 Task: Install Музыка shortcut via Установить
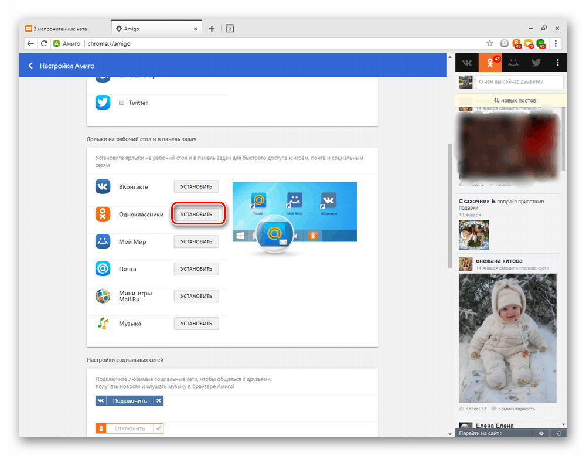pyautogui.click(x=196, y=324)
